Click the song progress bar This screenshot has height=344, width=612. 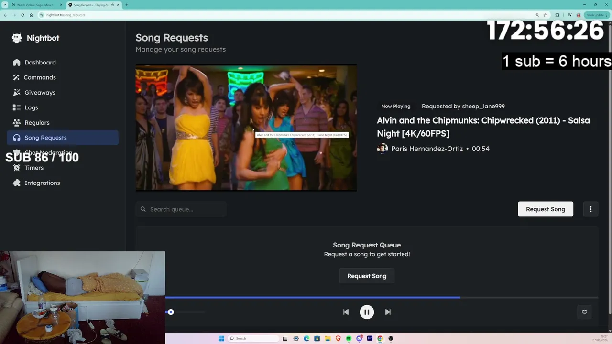coord(382,297)
